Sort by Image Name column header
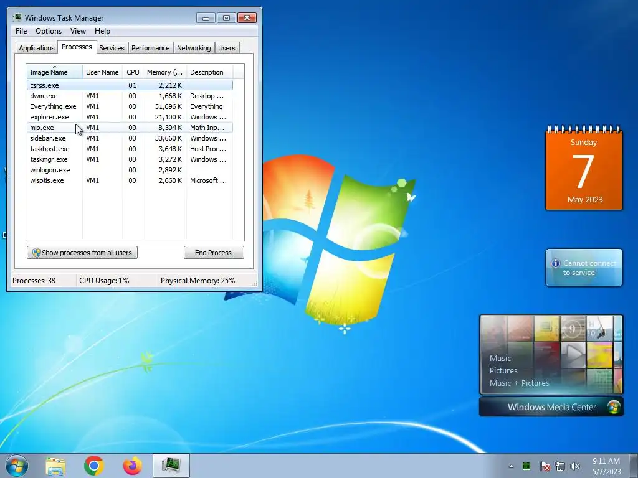The height and width of the screenshot is (478, 638). [55, 72]
